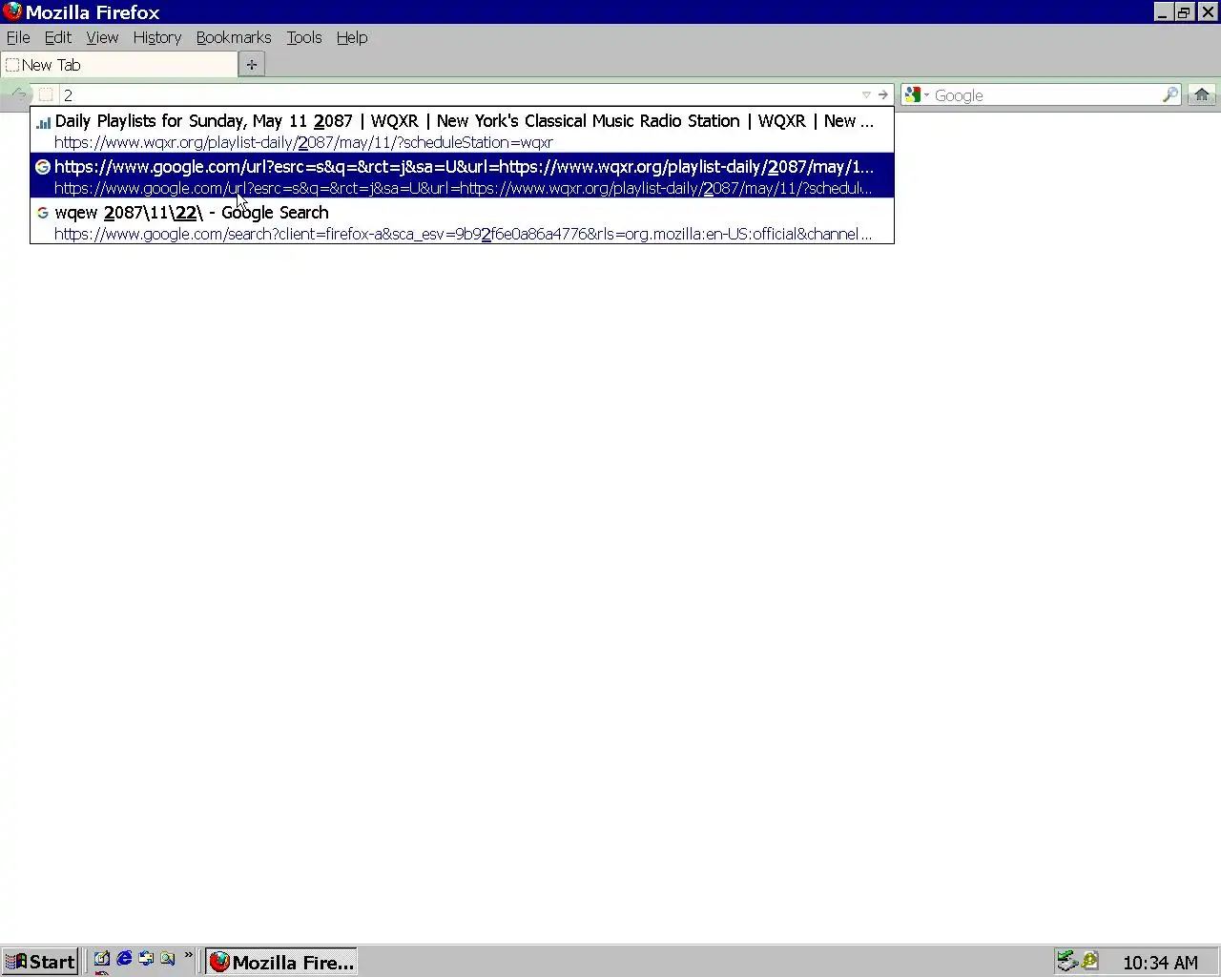Open a new tab with plus button
The height and width of the screenshot is (977, 1221).
click(x=251, y=65)
